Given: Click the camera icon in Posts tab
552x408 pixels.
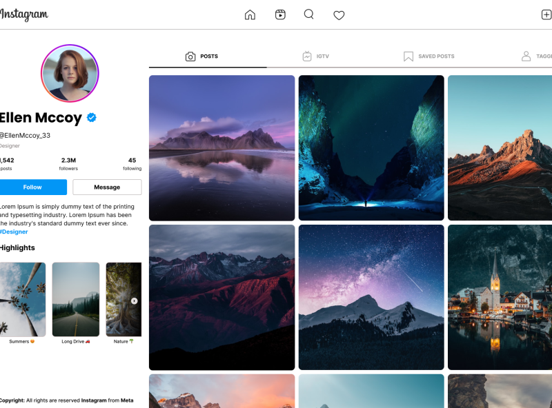Looking at the screenshot, I should point(190,57).
